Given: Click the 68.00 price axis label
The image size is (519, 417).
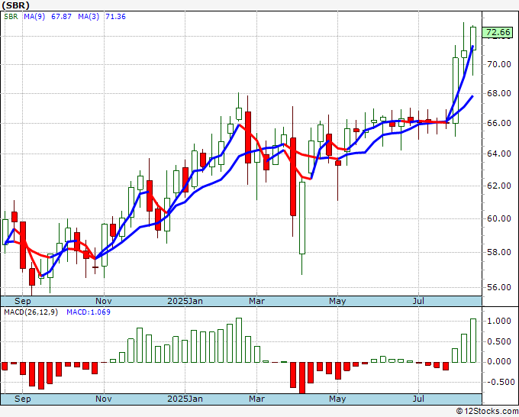Looking at the screenshot, I should (499, 93).
